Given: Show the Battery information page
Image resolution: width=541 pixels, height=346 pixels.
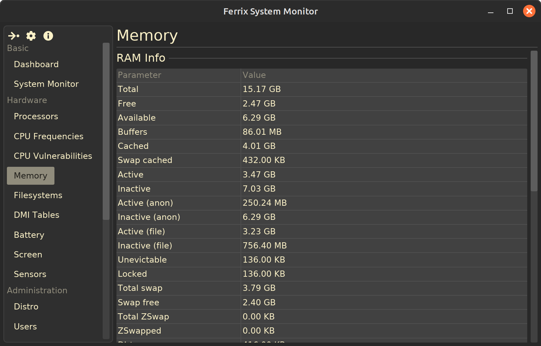Looking at the screenshot, I should [29, 235].
